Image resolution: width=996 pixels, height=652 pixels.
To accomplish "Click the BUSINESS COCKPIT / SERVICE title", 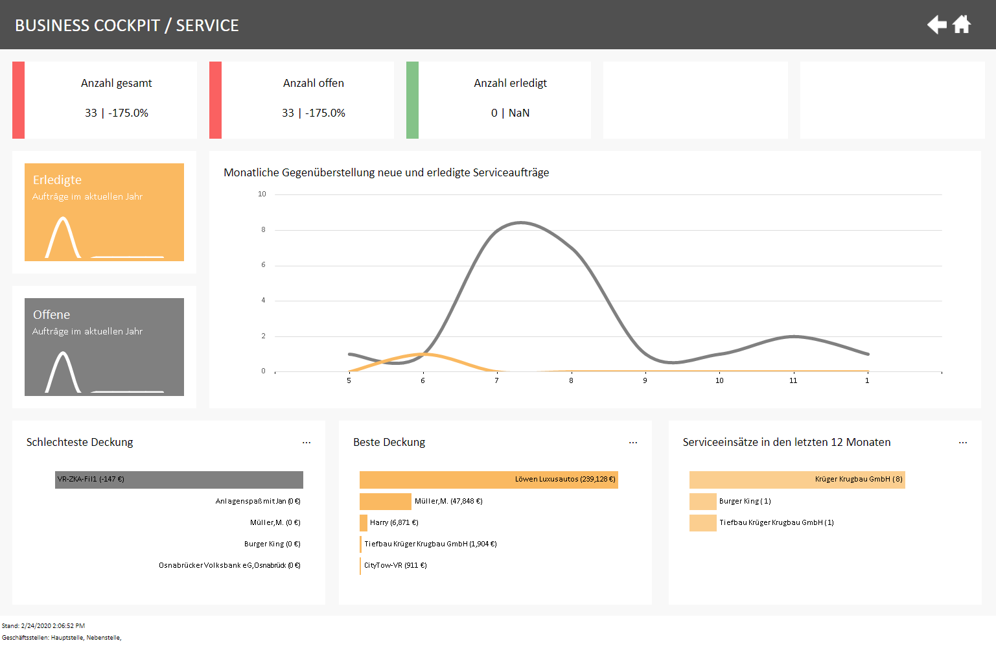I will [x=127, y=25].
